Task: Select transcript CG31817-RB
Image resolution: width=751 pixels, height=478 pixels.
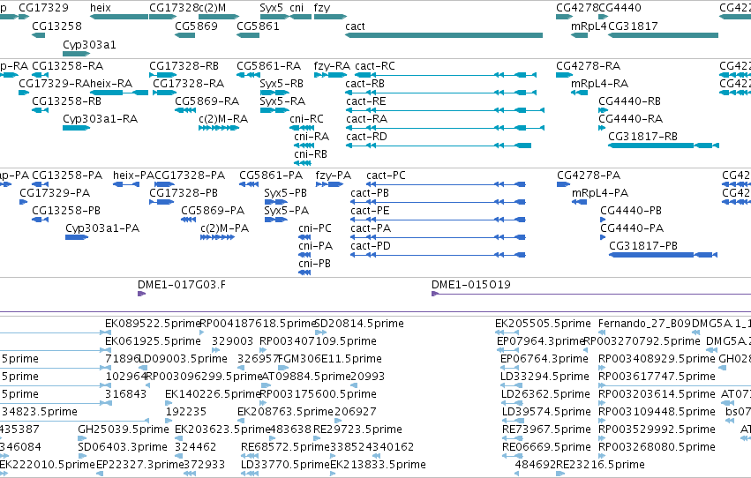Action: pos(642,137)
